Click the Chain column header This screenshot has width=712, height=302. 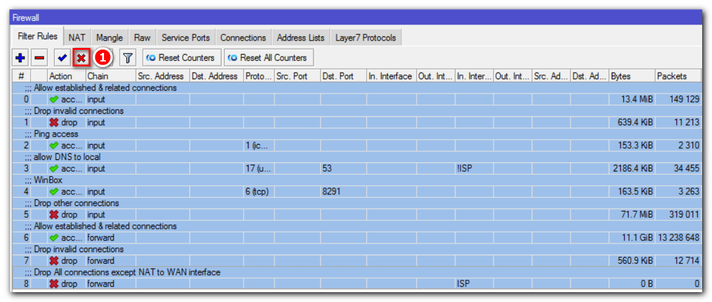click(110, 76)
